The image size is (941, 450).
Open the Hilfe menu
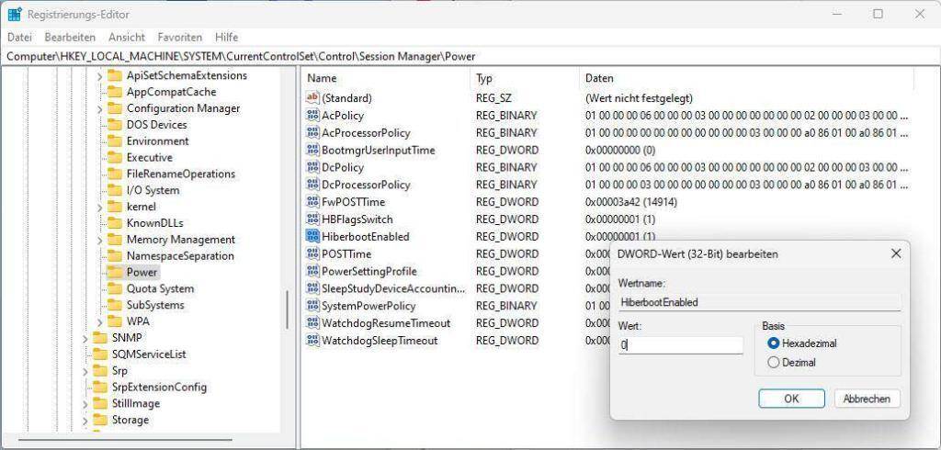[226, 38]
